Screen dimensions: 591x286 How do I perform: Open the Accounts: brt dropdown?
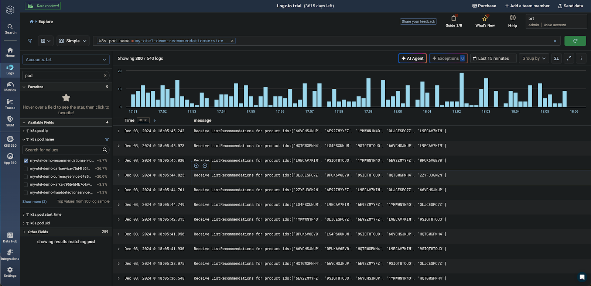(x=66, y=60)
